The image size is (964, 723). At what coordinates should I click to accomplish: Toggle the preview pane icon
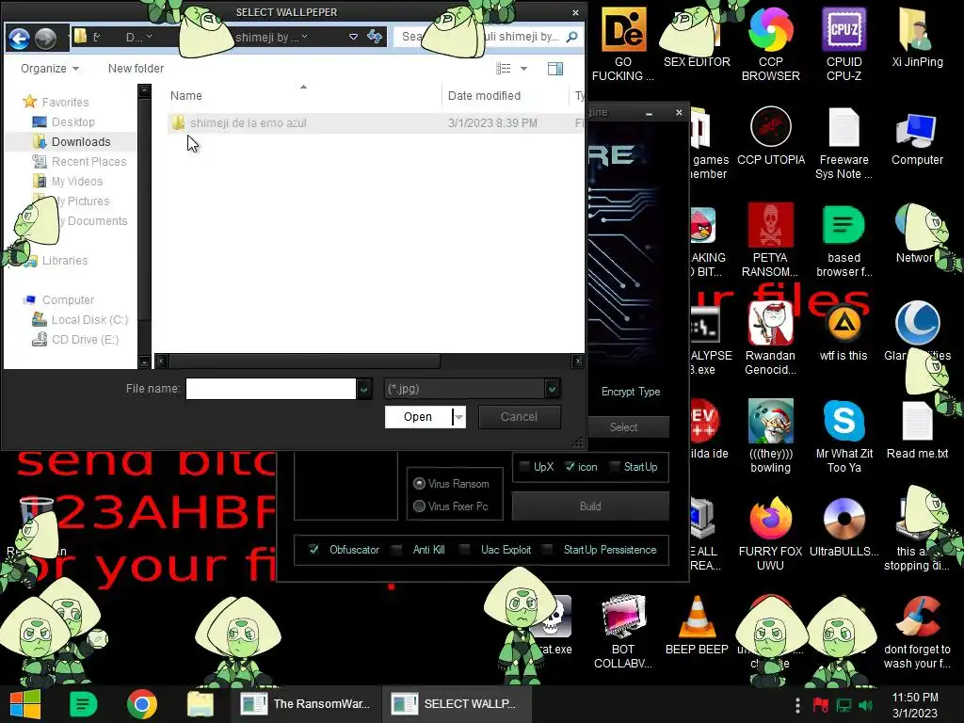coord(555,68)
